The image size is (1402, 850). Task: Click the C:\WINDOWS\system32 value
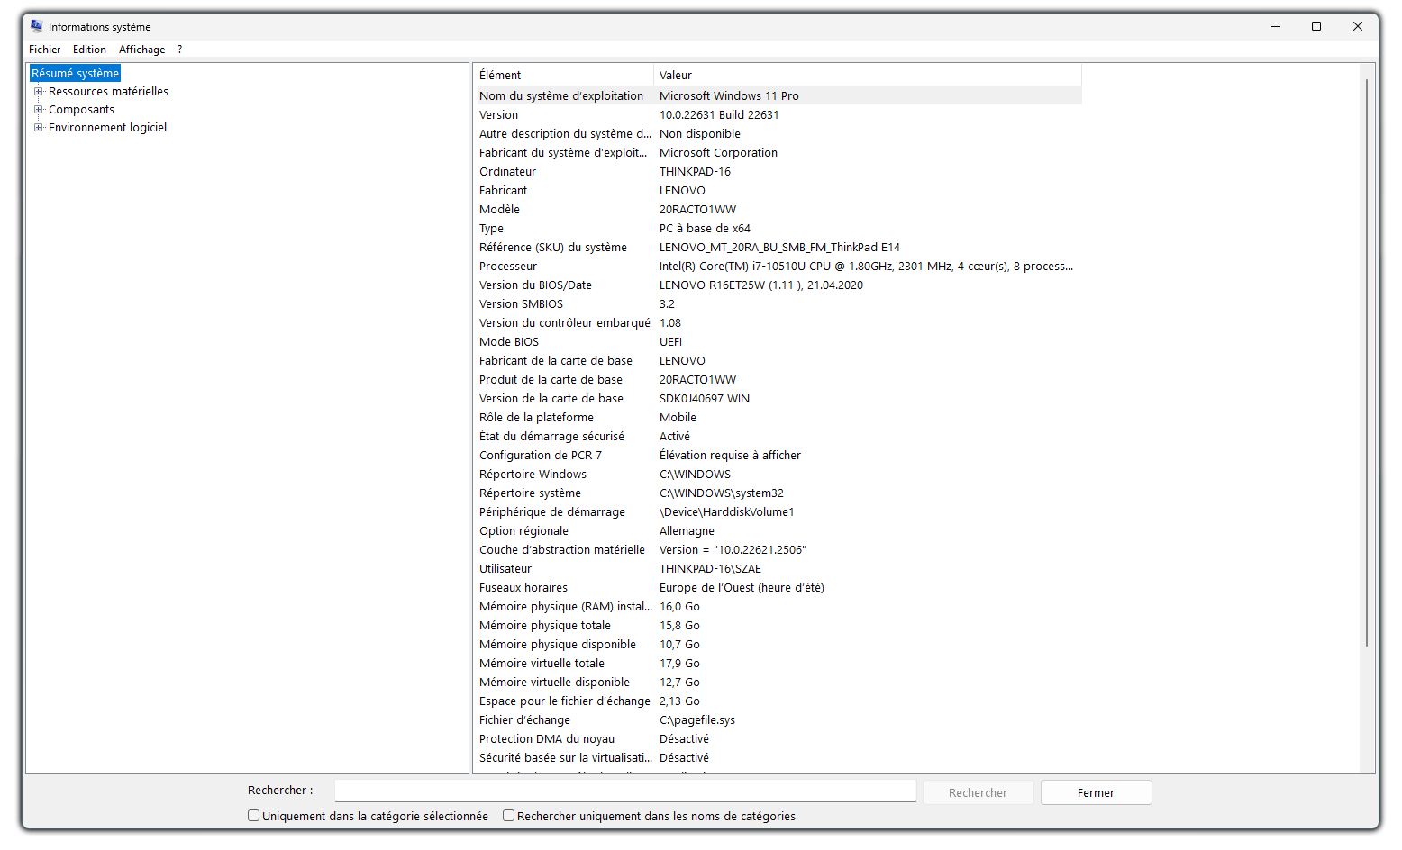[x=722, y=493]
